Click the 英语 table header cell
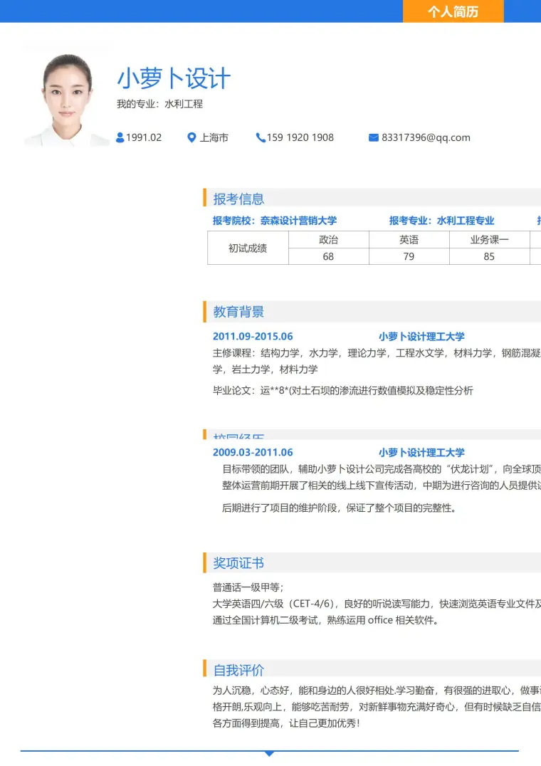Image resolution: width=541 pixels, height=766 pixels. tap(409, 240)
